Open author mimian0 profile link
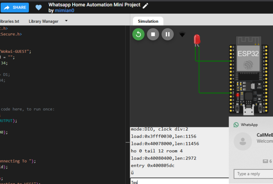 point(65,11)
